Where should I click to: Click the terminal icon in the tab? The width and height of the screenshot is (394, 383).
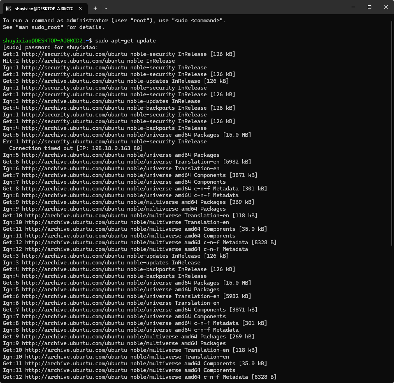[x=9, y=9]
